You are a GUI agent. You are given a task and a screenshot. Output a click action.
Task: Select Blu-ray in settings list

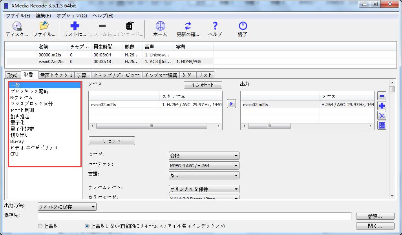[x=45, y=141]
